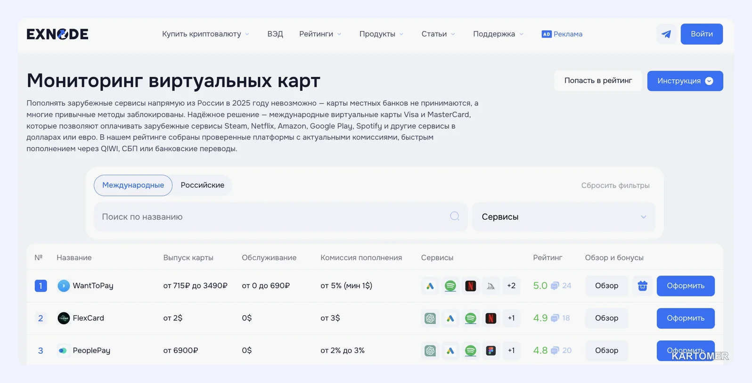The height and width of the screenshot is (383, 752).
Task: Click the search magnifier icon
Action: tap(455, 216)
